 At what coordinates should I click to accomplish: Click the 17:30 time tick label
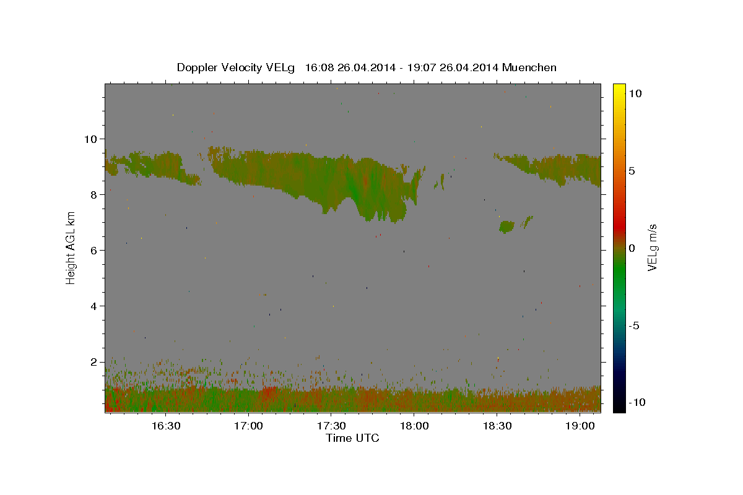[x=331, y=426]
